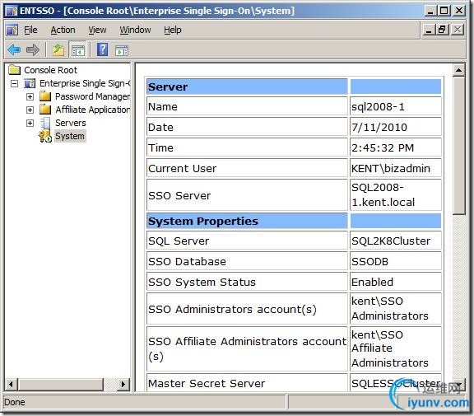
Task: Click the Affiliate Applications folder icon
Action: [x=45, y=110]
